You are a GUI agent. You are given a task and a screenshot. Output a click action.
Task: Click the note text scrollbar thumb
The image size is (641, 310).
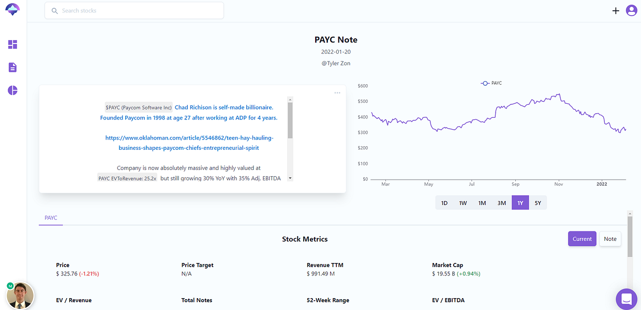[x=290, y=120]
